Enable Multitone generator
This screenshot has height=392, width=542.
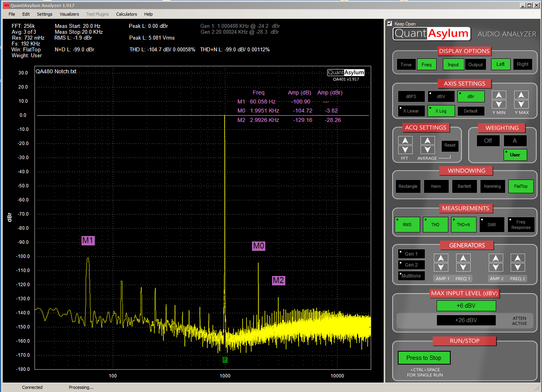pos(411,276)
